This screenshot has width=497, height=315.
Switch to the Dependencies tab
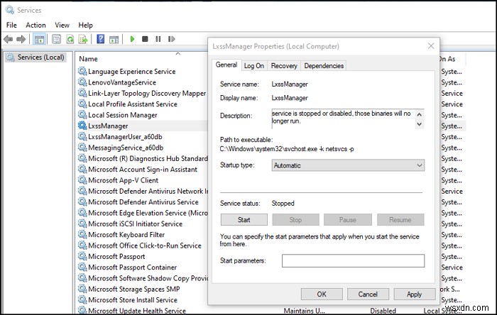click(324, 66)
